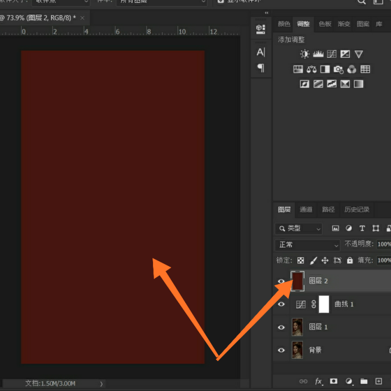This screenshot has width=391, height=391.
Task: Toggle the adjustment layer filter
Action: 349,228
